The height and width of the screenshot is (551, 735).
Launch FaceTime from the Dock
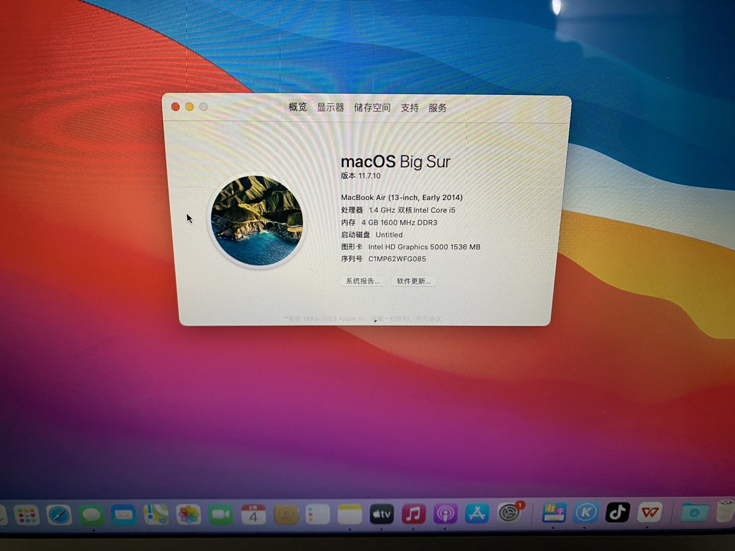[x=221, y=514]
